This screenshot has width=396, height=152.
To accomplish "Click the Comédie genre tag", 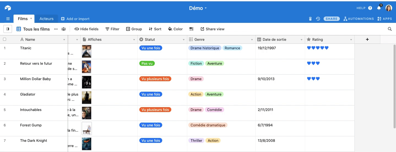I will tap(215, 110).
